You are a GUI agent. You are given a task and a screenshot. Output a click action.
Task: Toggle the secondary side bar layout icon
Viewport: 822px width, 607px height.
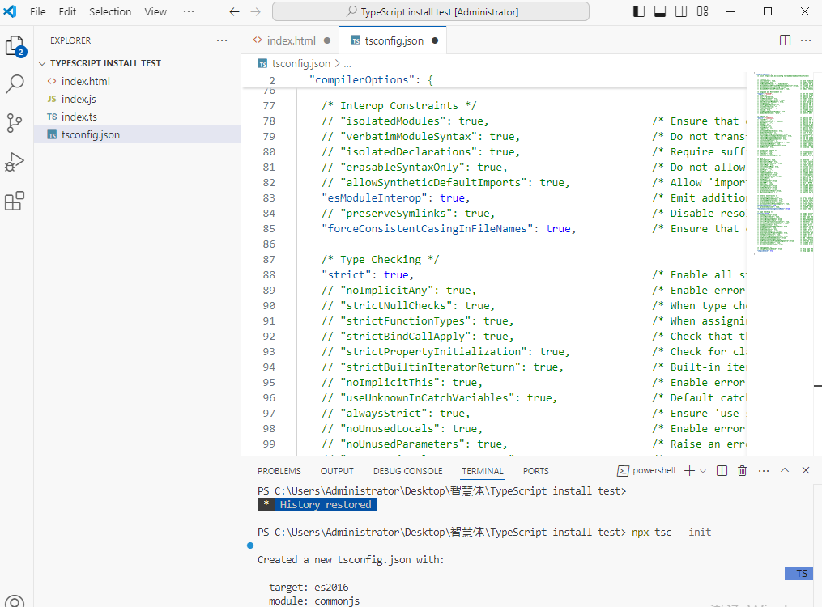coord(681,11)
